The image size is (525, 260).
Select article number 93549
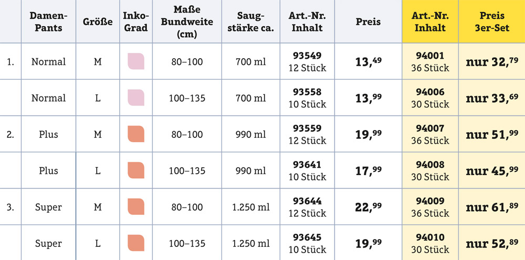tap(307, 56)
